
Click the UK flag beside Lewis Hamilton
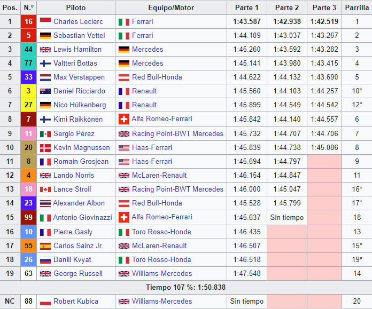coord(45,50)
